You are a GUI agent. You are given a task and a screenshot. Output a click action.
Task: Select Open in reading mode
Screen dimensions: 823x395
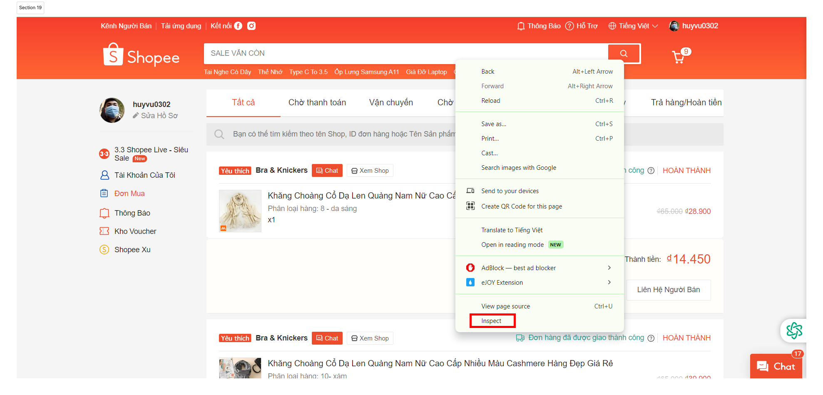540,245
